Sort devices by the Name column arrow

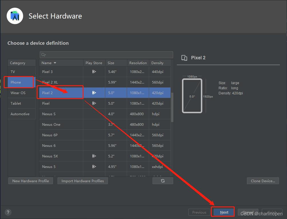(x=55, y=63)
